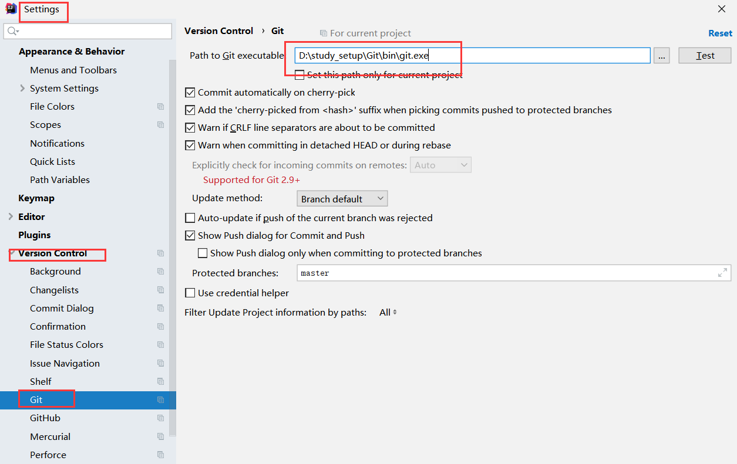The image size is (737, 464).
Task: Click 'Version Control' breadcrumb in header
Action: click(219, 31)
